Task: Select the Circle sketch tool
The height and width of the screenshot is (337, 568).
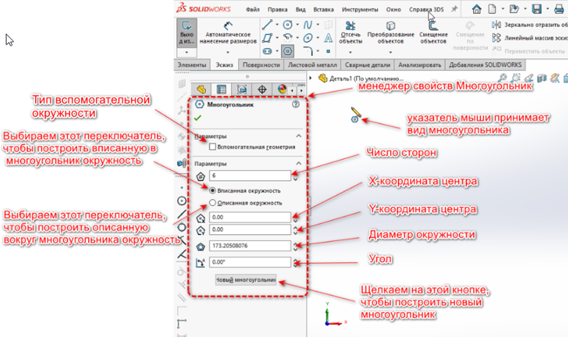Action: [x=287, y=24]
